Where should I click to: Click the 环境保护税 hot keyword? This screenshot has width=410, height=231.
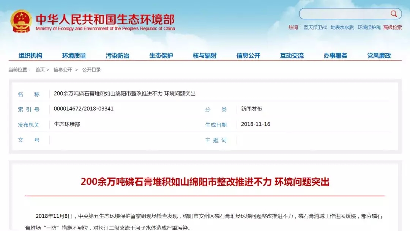coord(369,27)
